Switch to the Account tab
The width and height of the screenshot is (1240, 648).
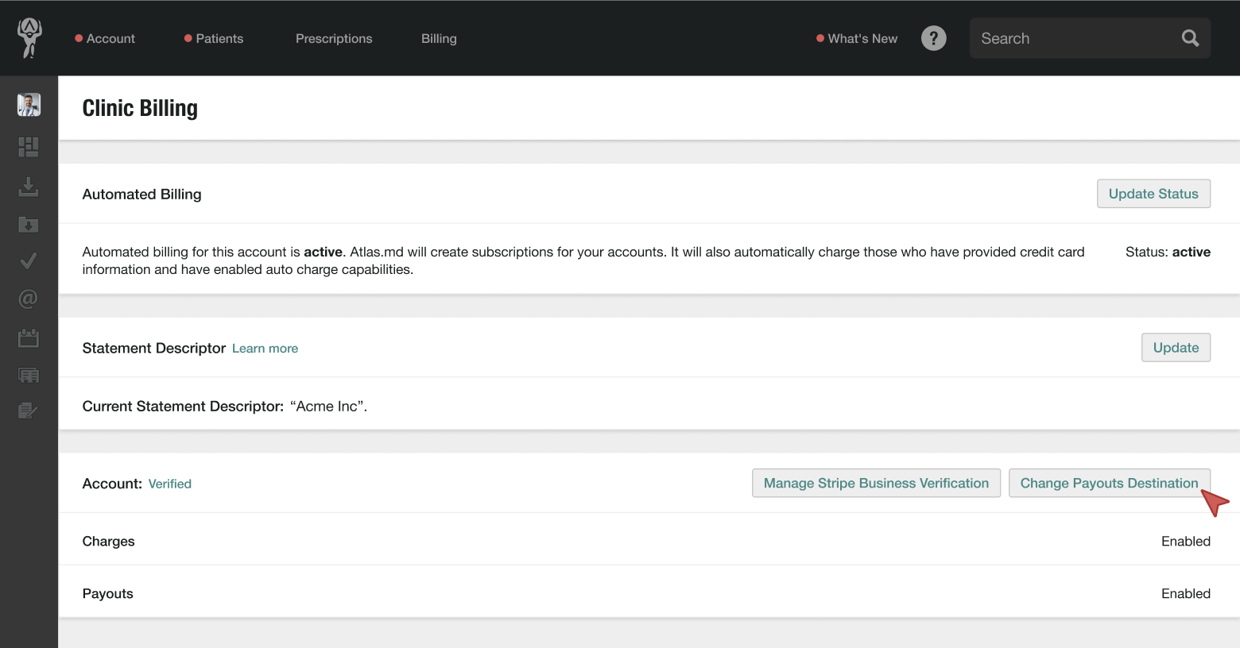110,37
